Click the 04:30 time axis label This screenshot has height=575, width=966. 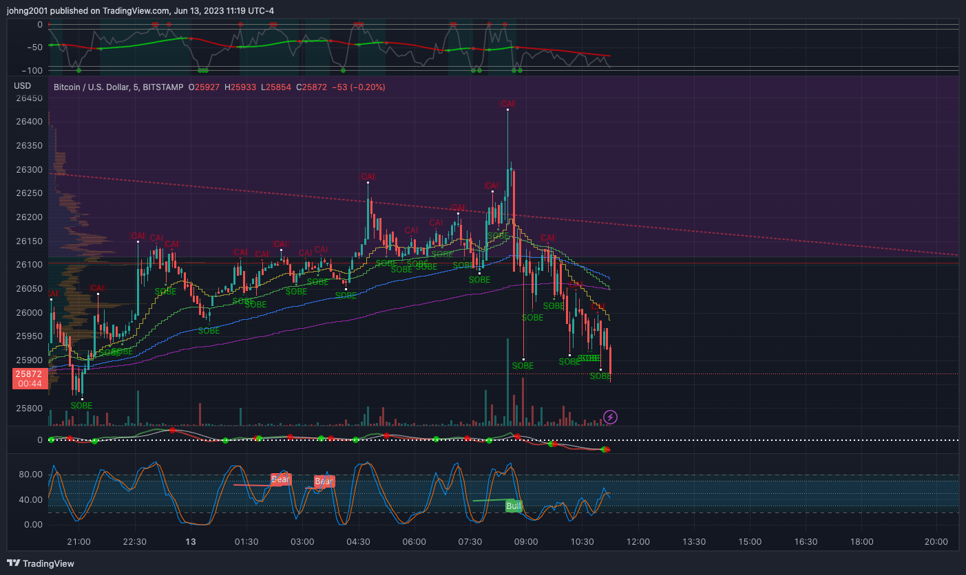(x=358, y=542)
